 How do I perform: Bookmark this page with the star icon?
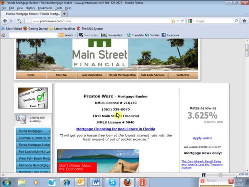173,21
